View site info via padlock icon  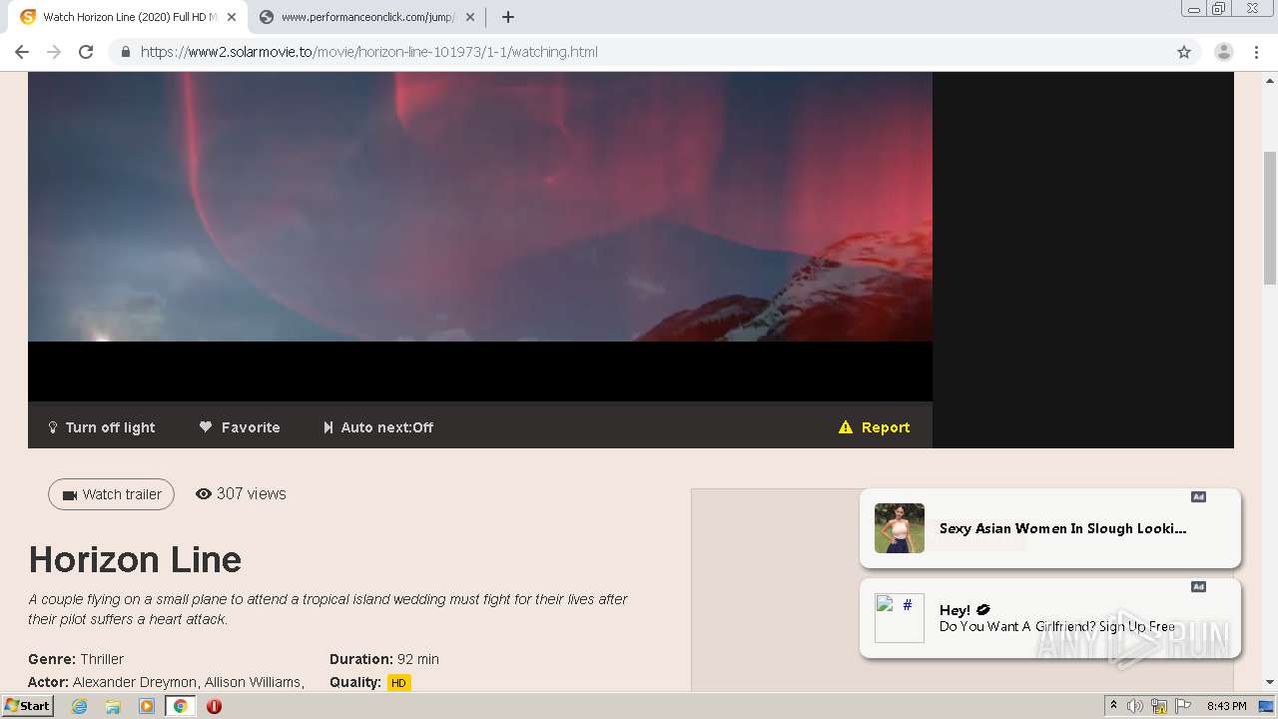coord(125,52)
